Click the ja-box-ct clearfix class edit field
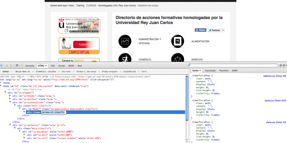Viewport: 287px width, 143px height. click(53, 112)
